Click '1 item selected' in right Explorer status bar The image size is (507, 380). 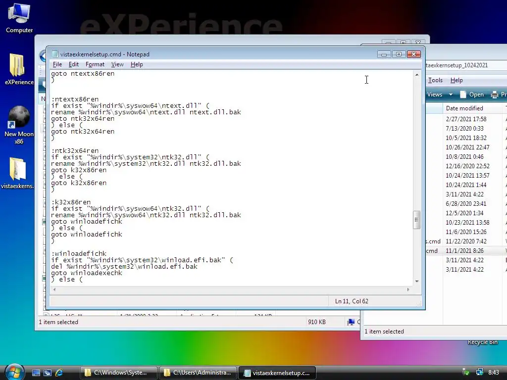point(384,331)
